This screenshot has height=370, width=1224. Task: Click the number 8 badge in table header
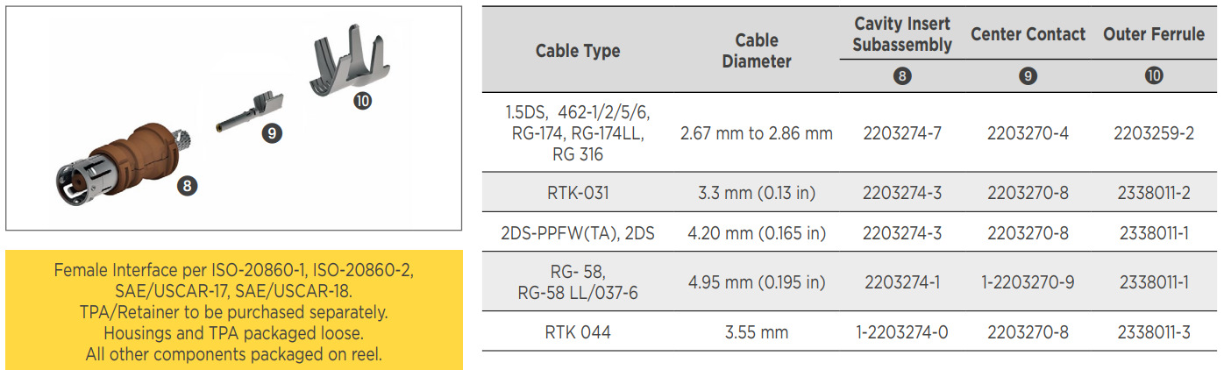coord(903,76)
